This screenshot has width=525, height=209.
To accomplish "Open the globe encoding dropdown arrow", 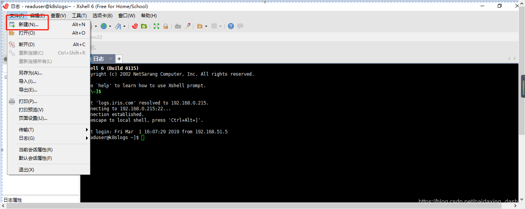I will 110,27.
